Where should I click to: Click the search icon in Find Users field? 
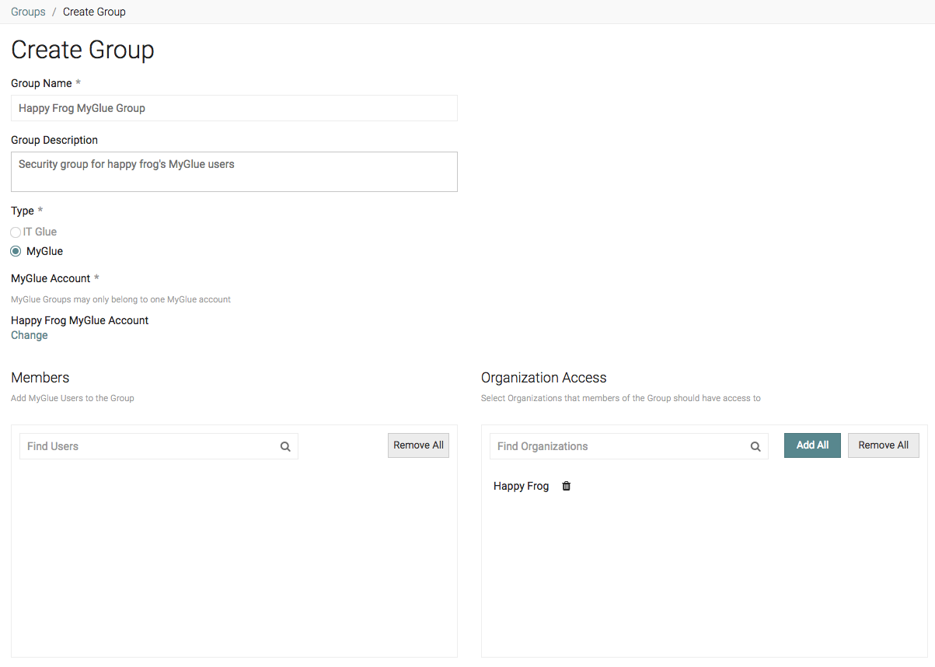(285, 446)
